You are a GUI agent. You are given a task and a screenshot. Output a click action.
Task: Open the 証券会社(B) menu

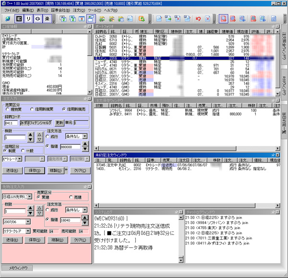click(60, 10)
